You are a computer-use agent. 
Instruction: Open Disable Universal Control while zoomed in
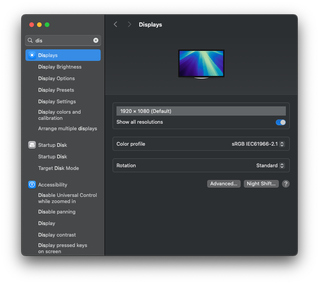point(68,198)
